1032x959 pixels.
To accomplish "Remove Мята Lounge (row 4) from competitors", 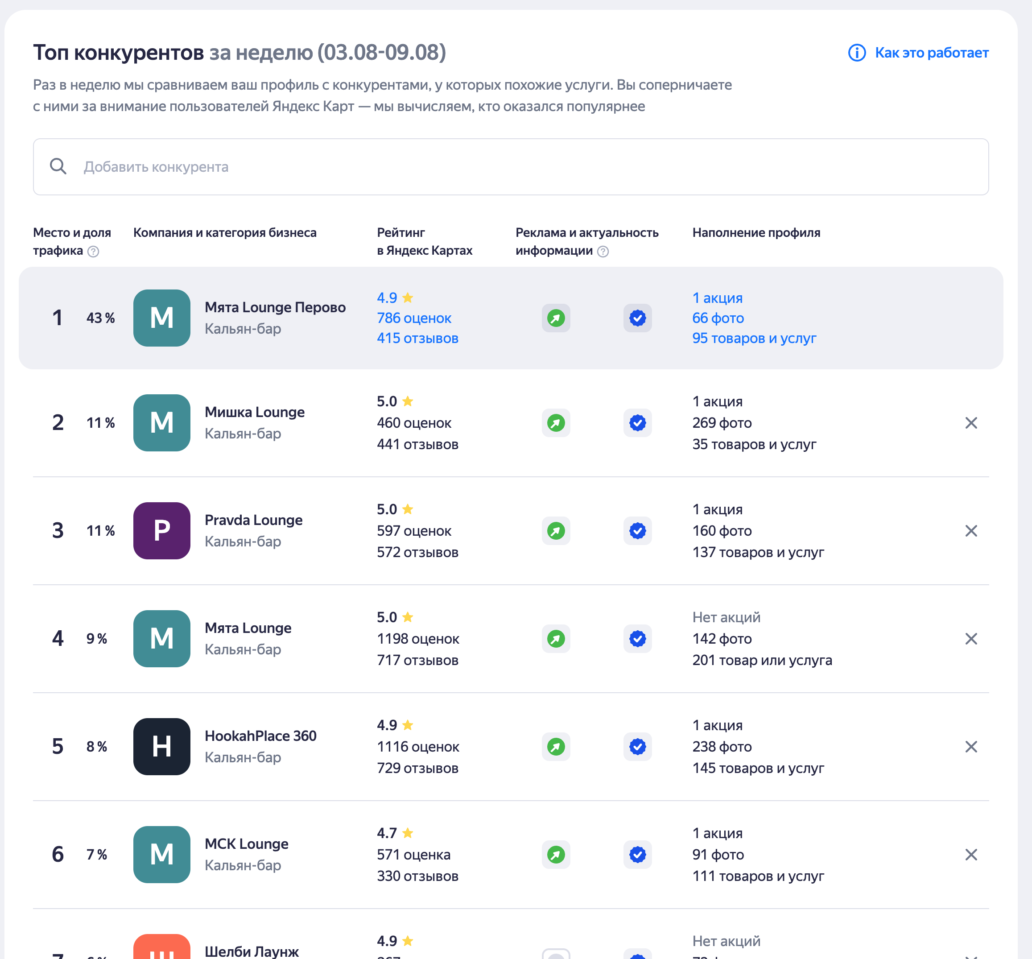I will [x=971, y=639].
